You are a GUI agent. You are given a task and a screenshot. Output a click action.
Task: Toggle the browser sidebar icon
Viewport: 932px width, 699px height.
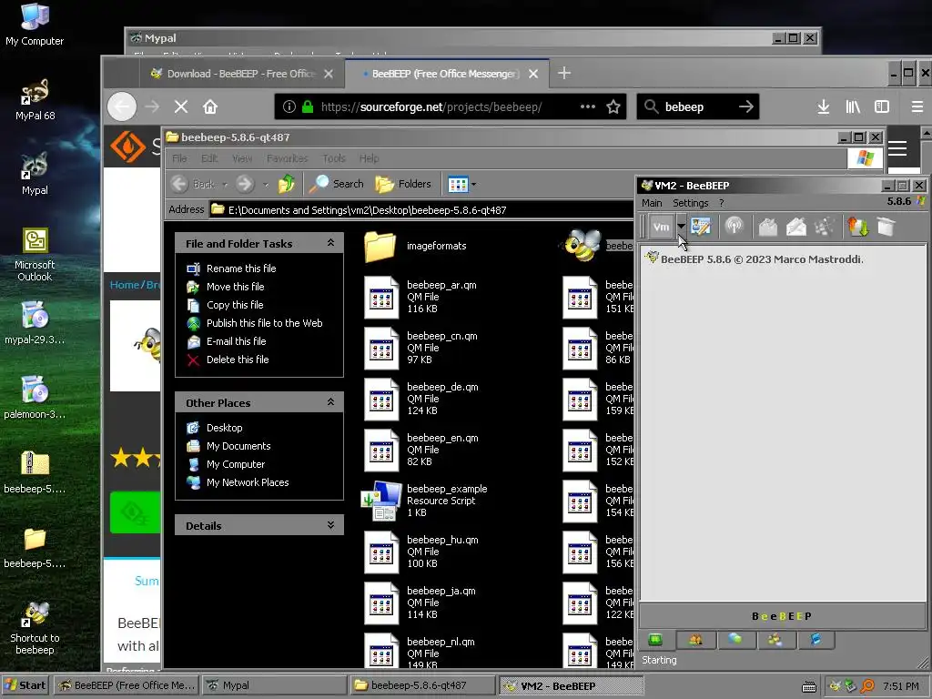[x=881, y=106]
